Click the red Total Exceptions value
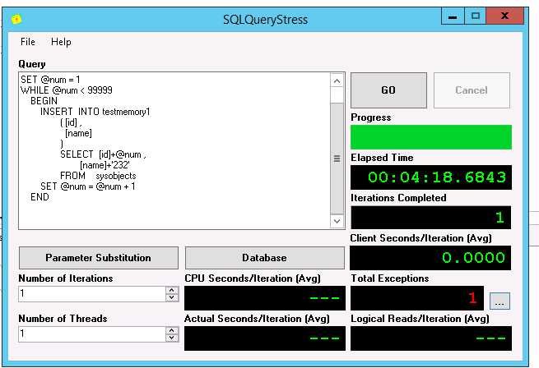The width and height of the screenshot is (539, 368). 417,298
